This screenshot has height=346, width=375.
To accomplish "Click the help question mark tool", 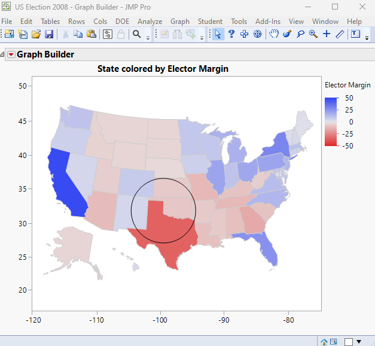I will point(231,34).
